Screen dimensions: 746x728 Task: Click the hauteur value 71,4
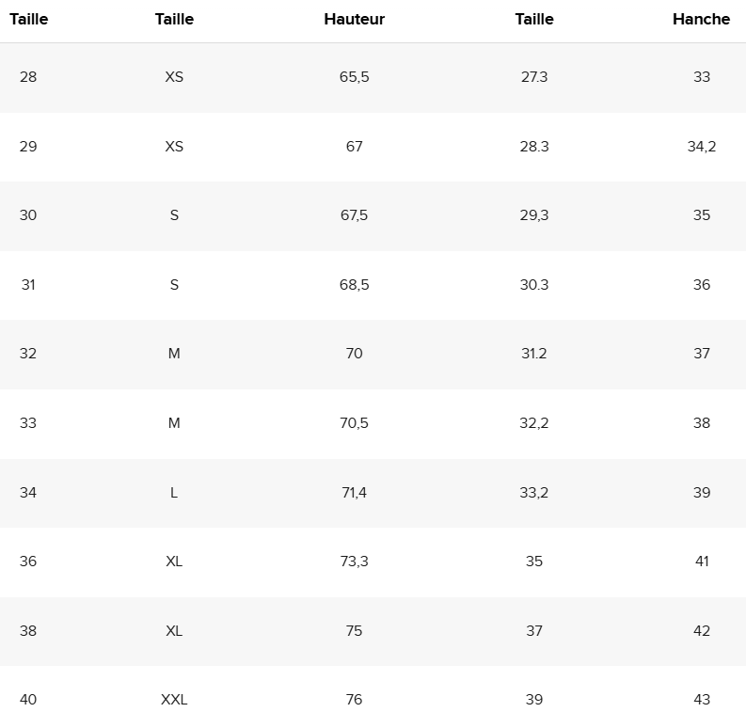click(x=354, y=493)
